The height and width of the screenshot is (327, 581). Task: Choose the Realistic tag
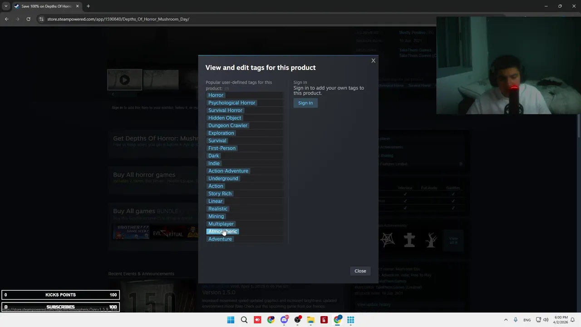(x=218, y=208)
